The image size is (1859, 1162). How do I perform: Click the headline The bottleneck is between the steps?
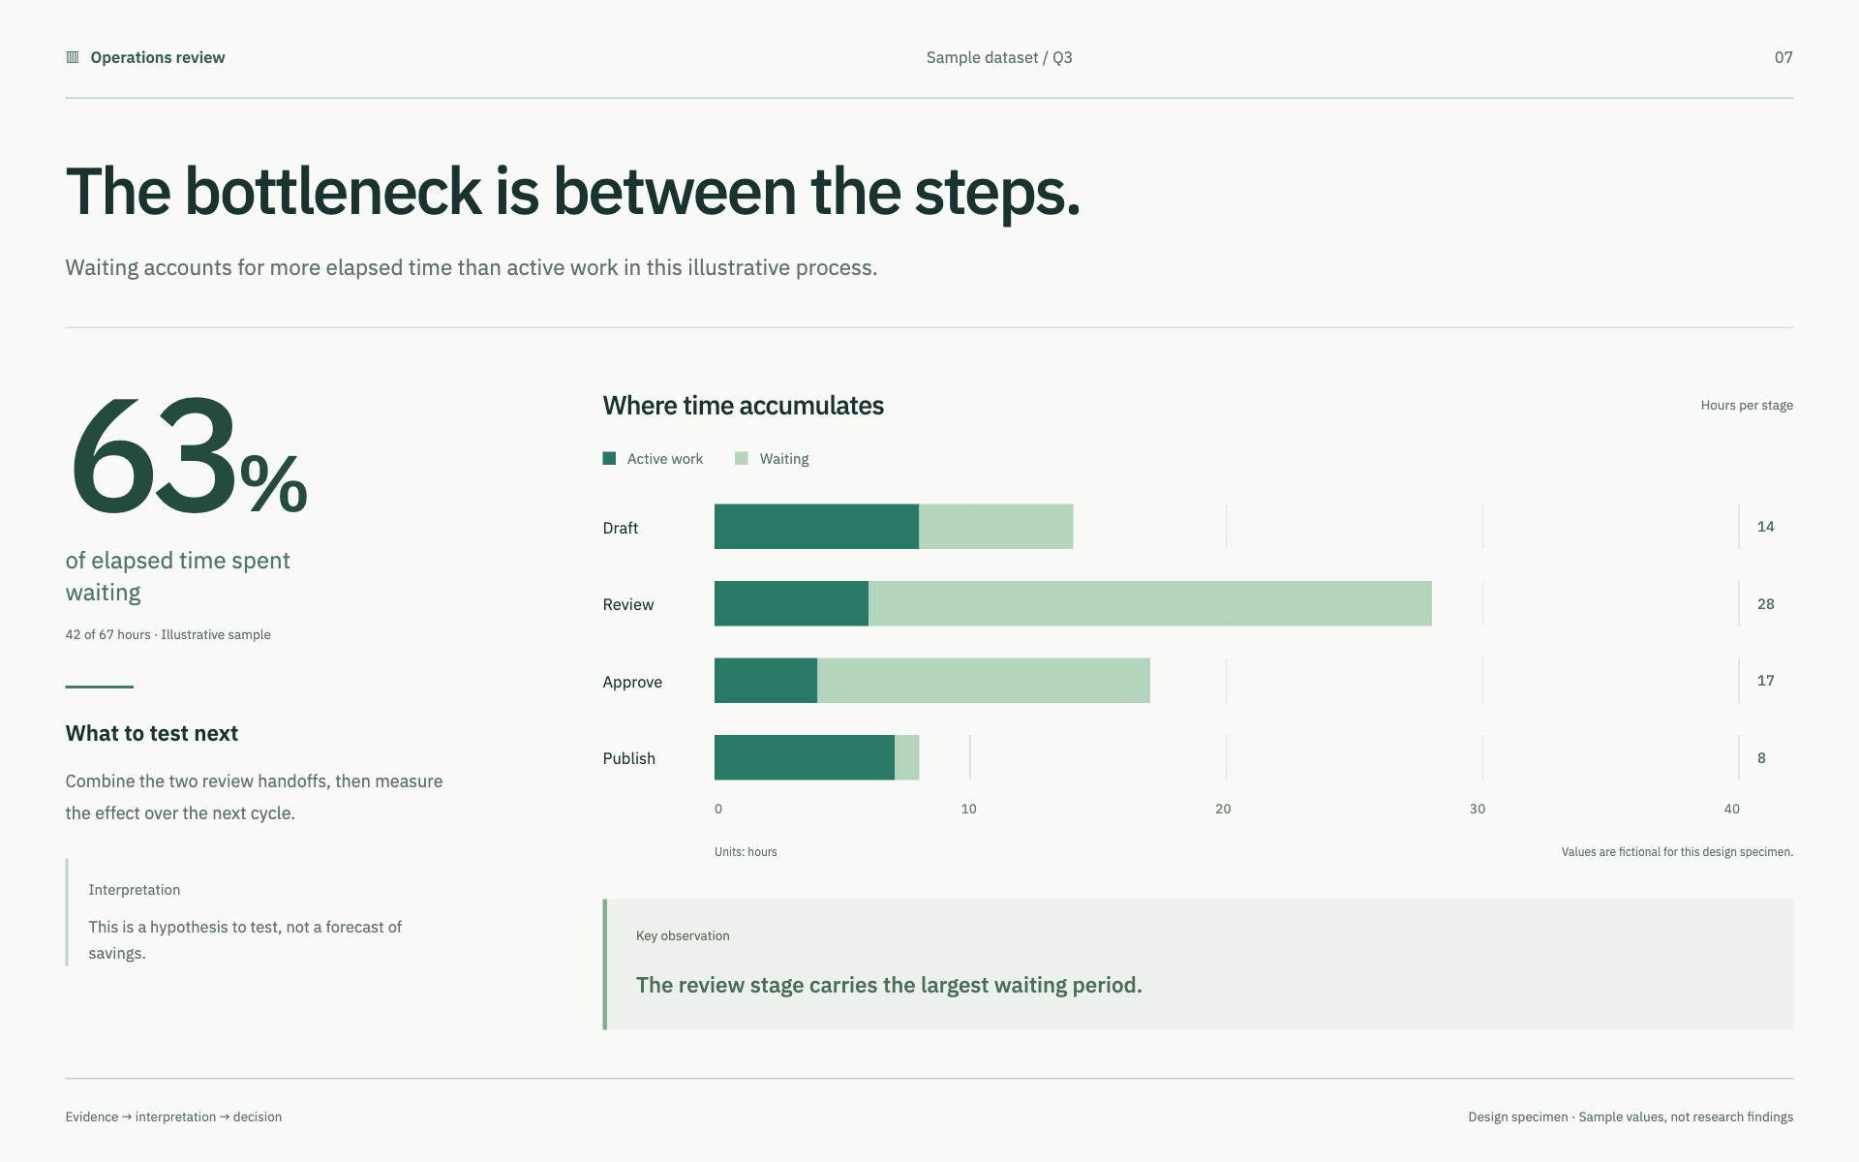point(572,192)
